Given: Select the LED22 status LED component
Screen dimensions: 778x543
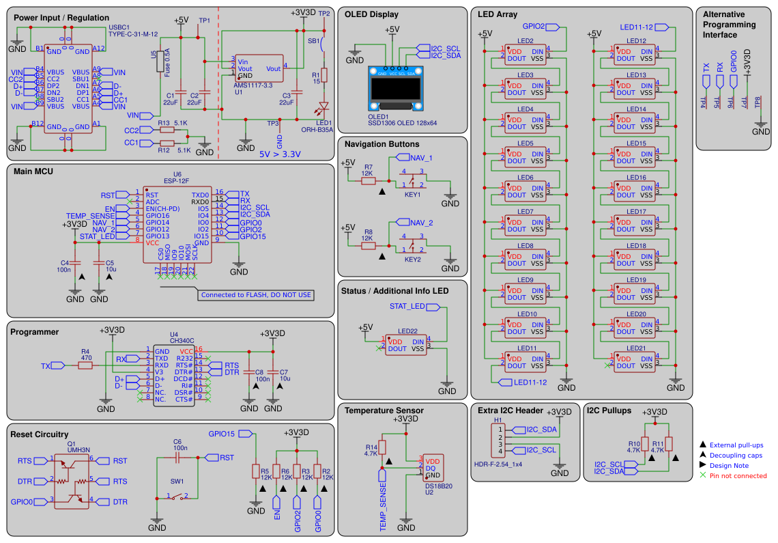Looking at the screenshot, I should [x=406, y=345].
